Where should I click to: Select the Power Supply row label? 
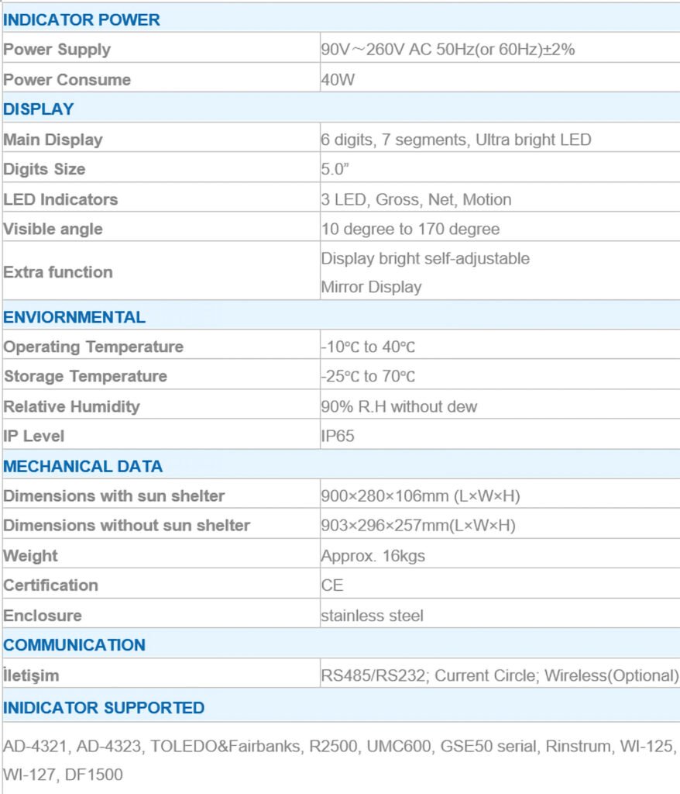click(57, 50)
